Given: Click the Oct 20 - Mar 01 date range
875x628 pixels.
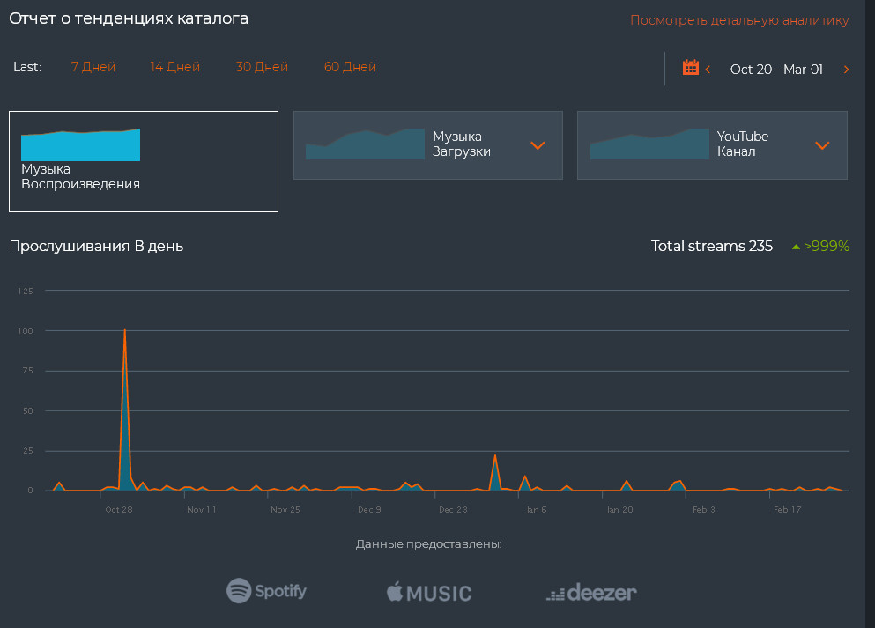Looking at the screenshot, I should tap(776, 70).
